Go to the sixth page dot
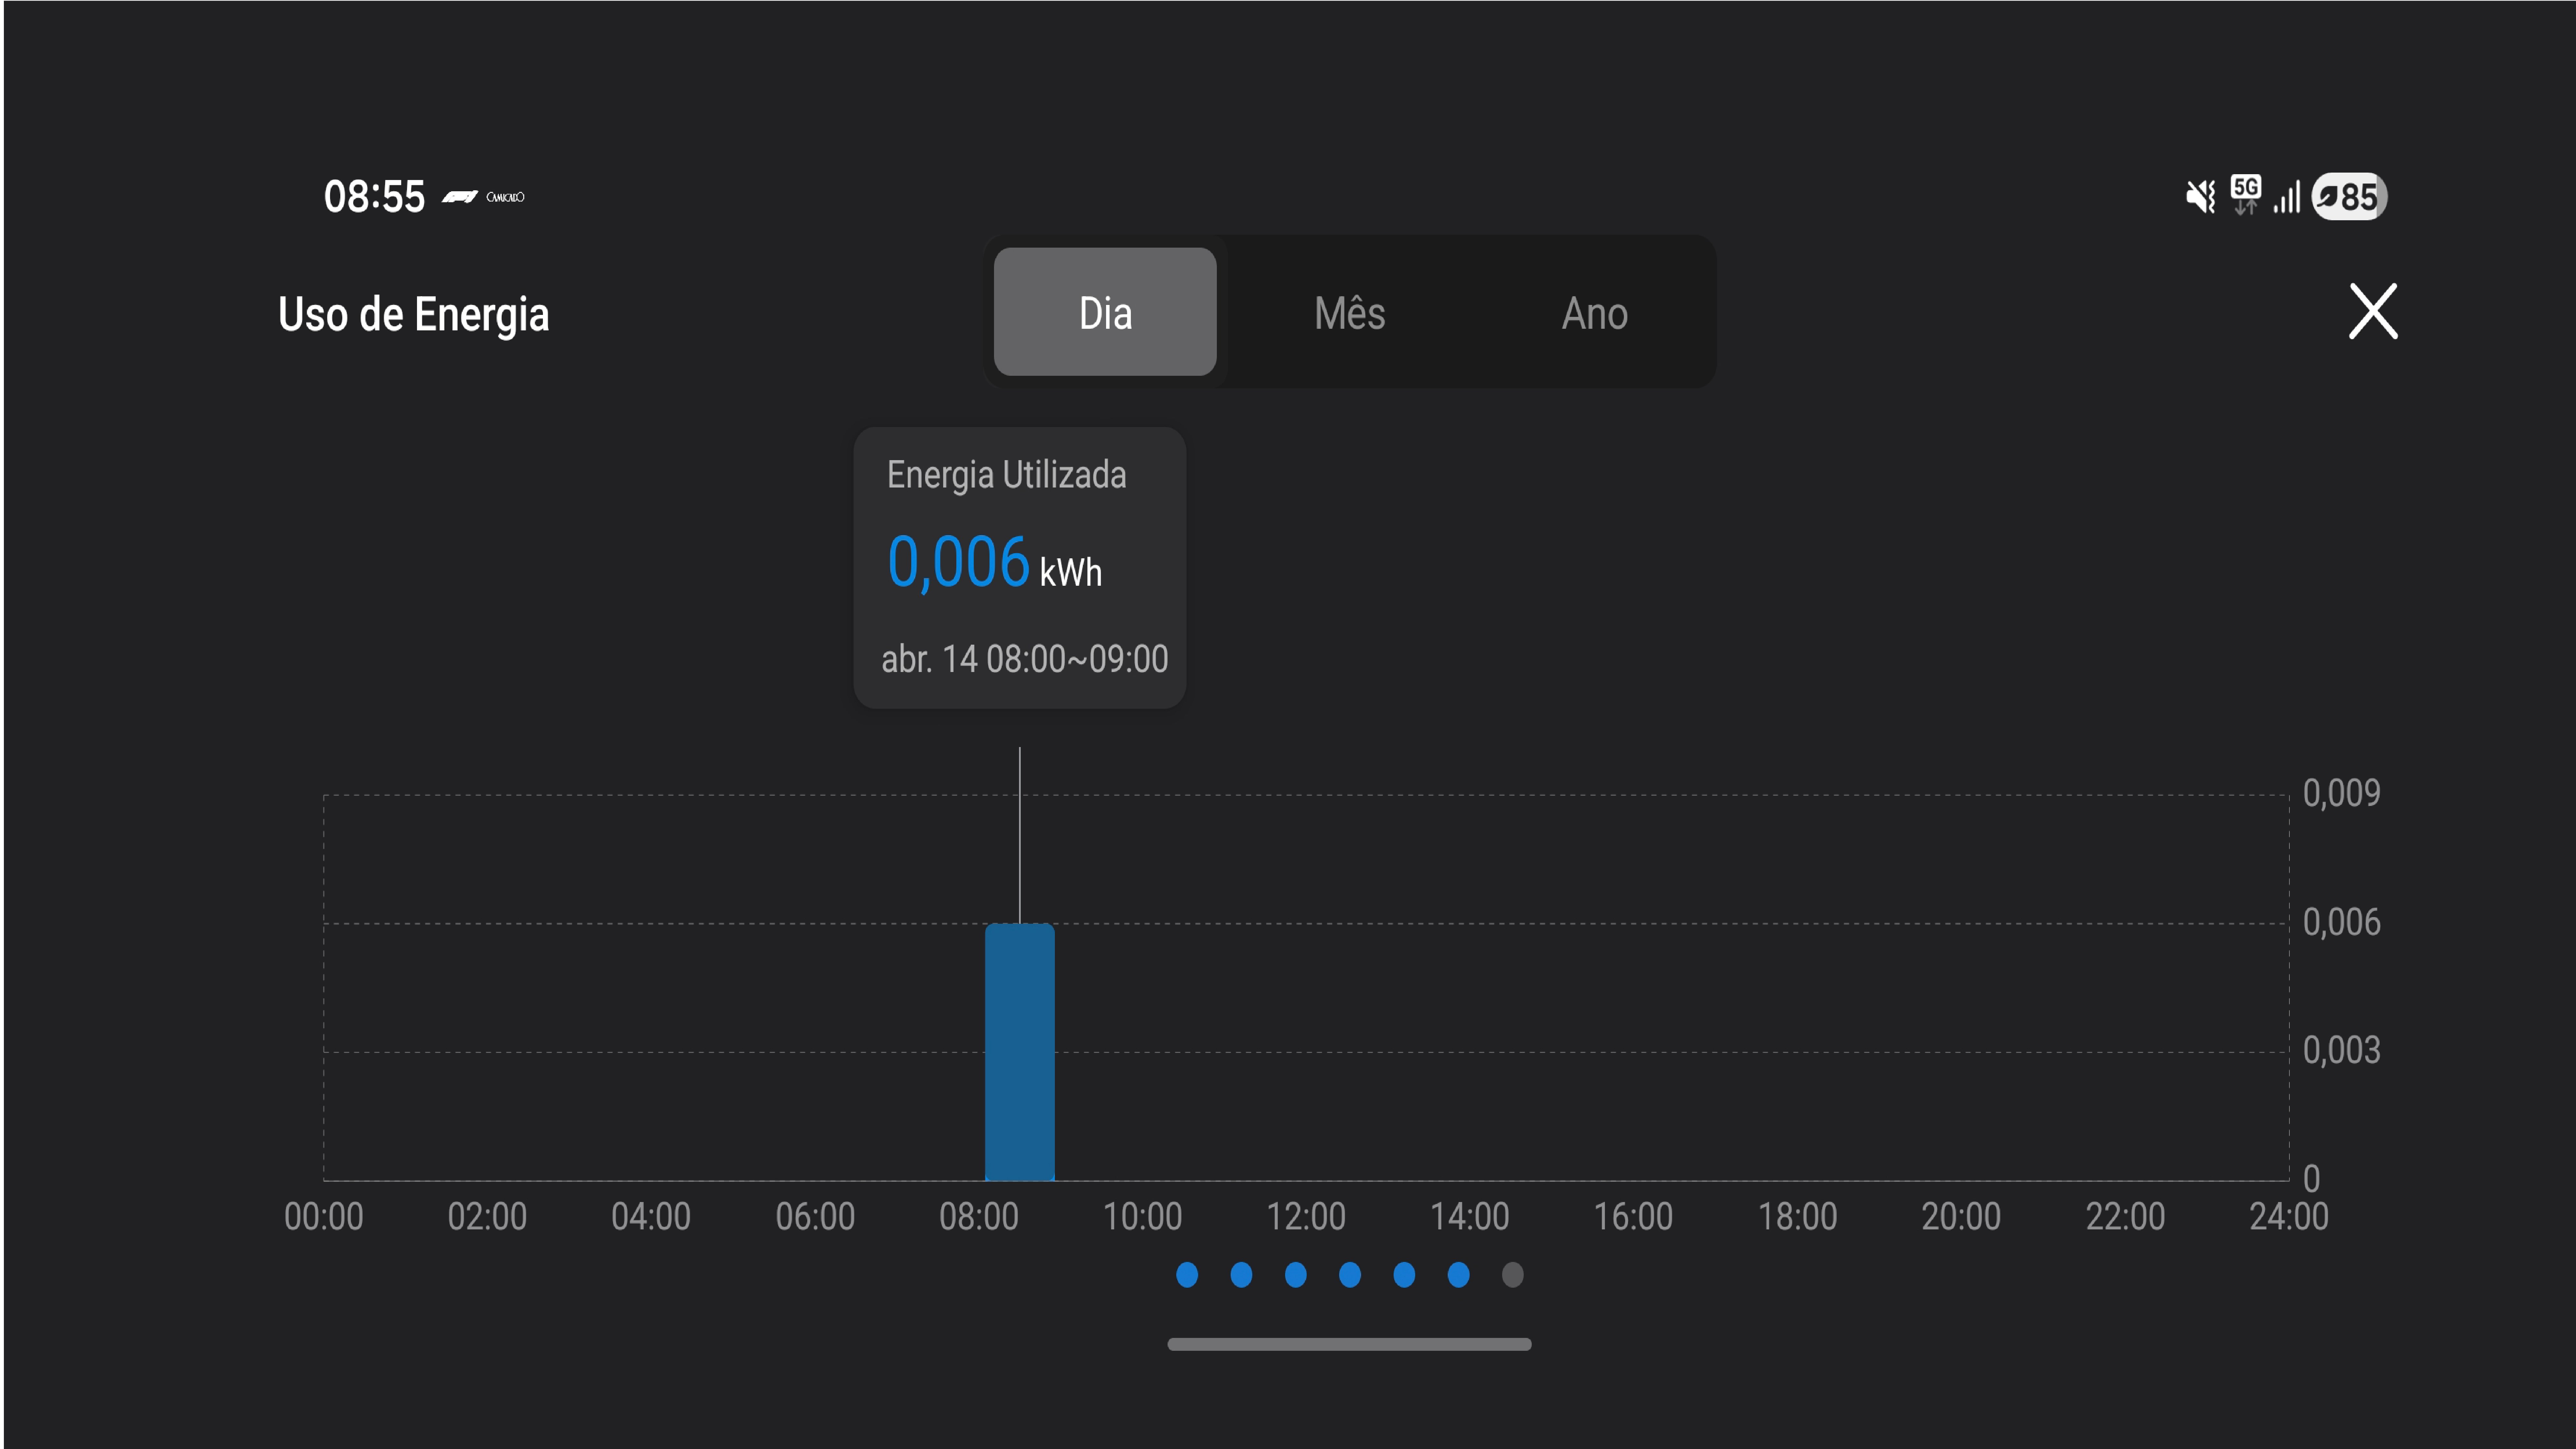The image size is (2576, 1449). [x=1459, y=1275]
